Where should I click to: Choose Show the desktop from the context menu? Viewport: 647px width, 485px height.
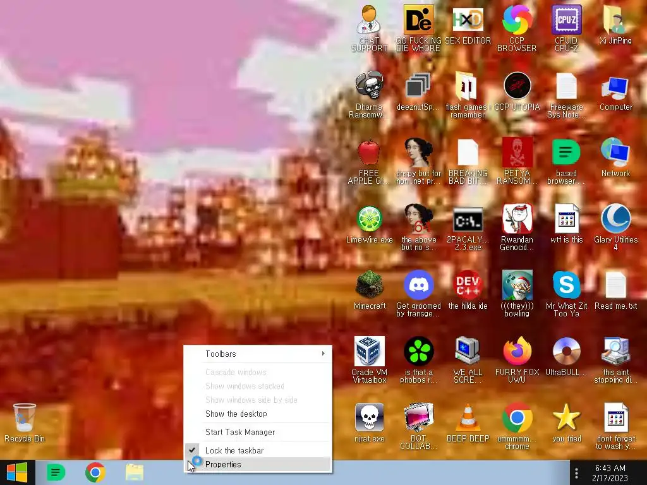[x=258, y=414]
